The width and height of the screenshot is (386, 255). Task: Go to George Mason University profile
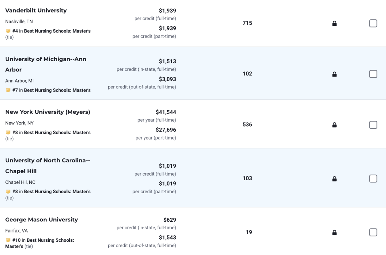point(41,220)
